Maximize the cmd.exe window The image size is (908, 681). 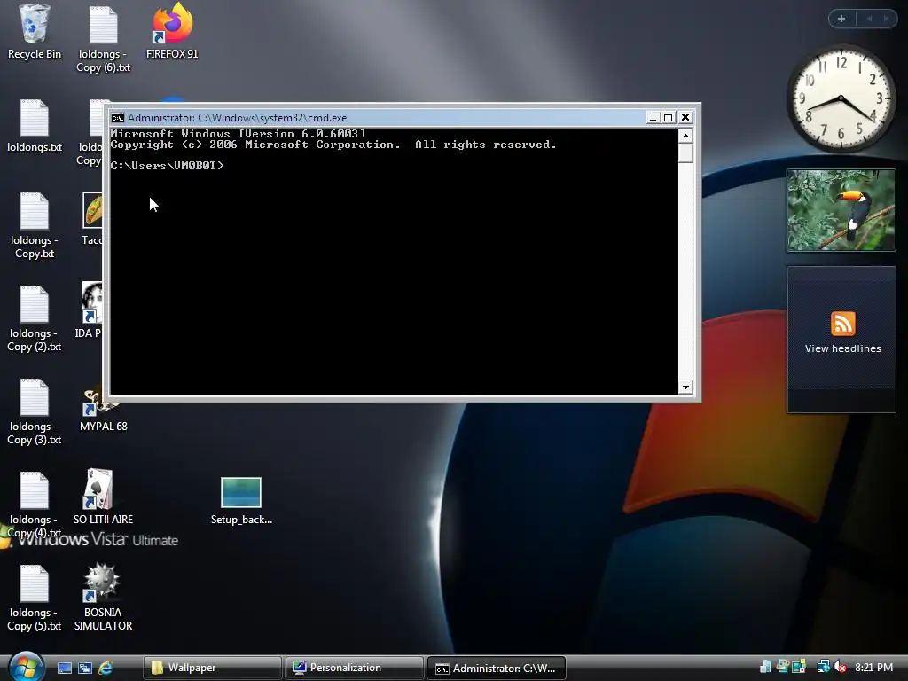point(669,118)
